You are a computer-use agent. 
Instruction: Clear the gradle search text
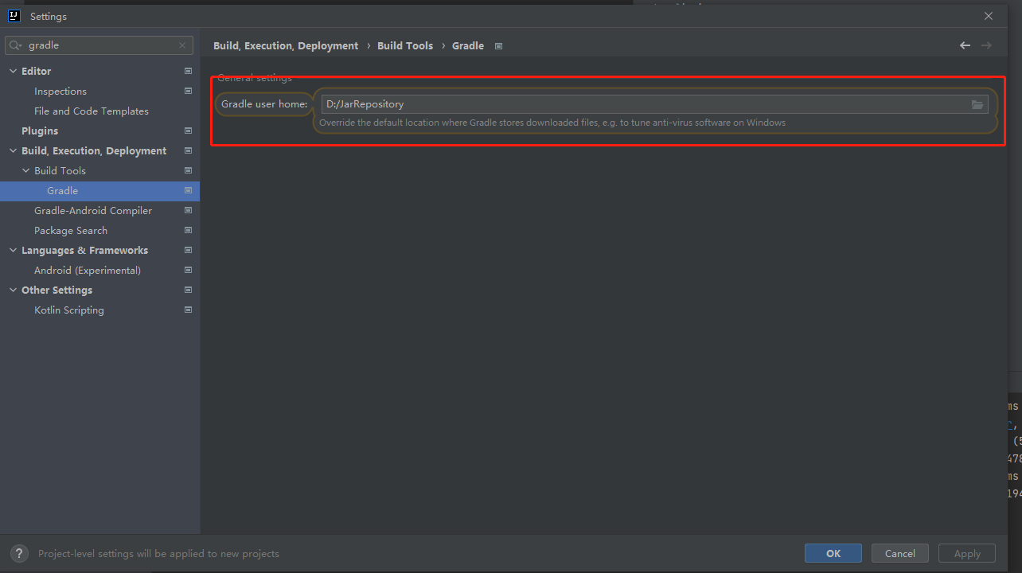coord(182,45)
